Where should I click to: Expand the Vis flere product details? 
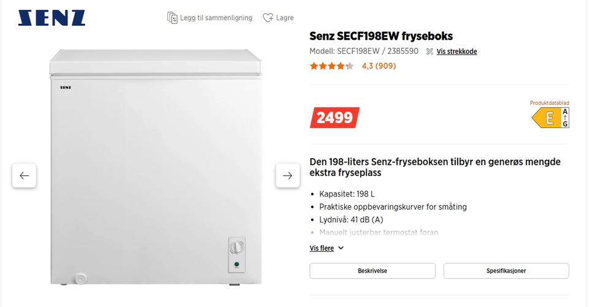tap(321, 248)
